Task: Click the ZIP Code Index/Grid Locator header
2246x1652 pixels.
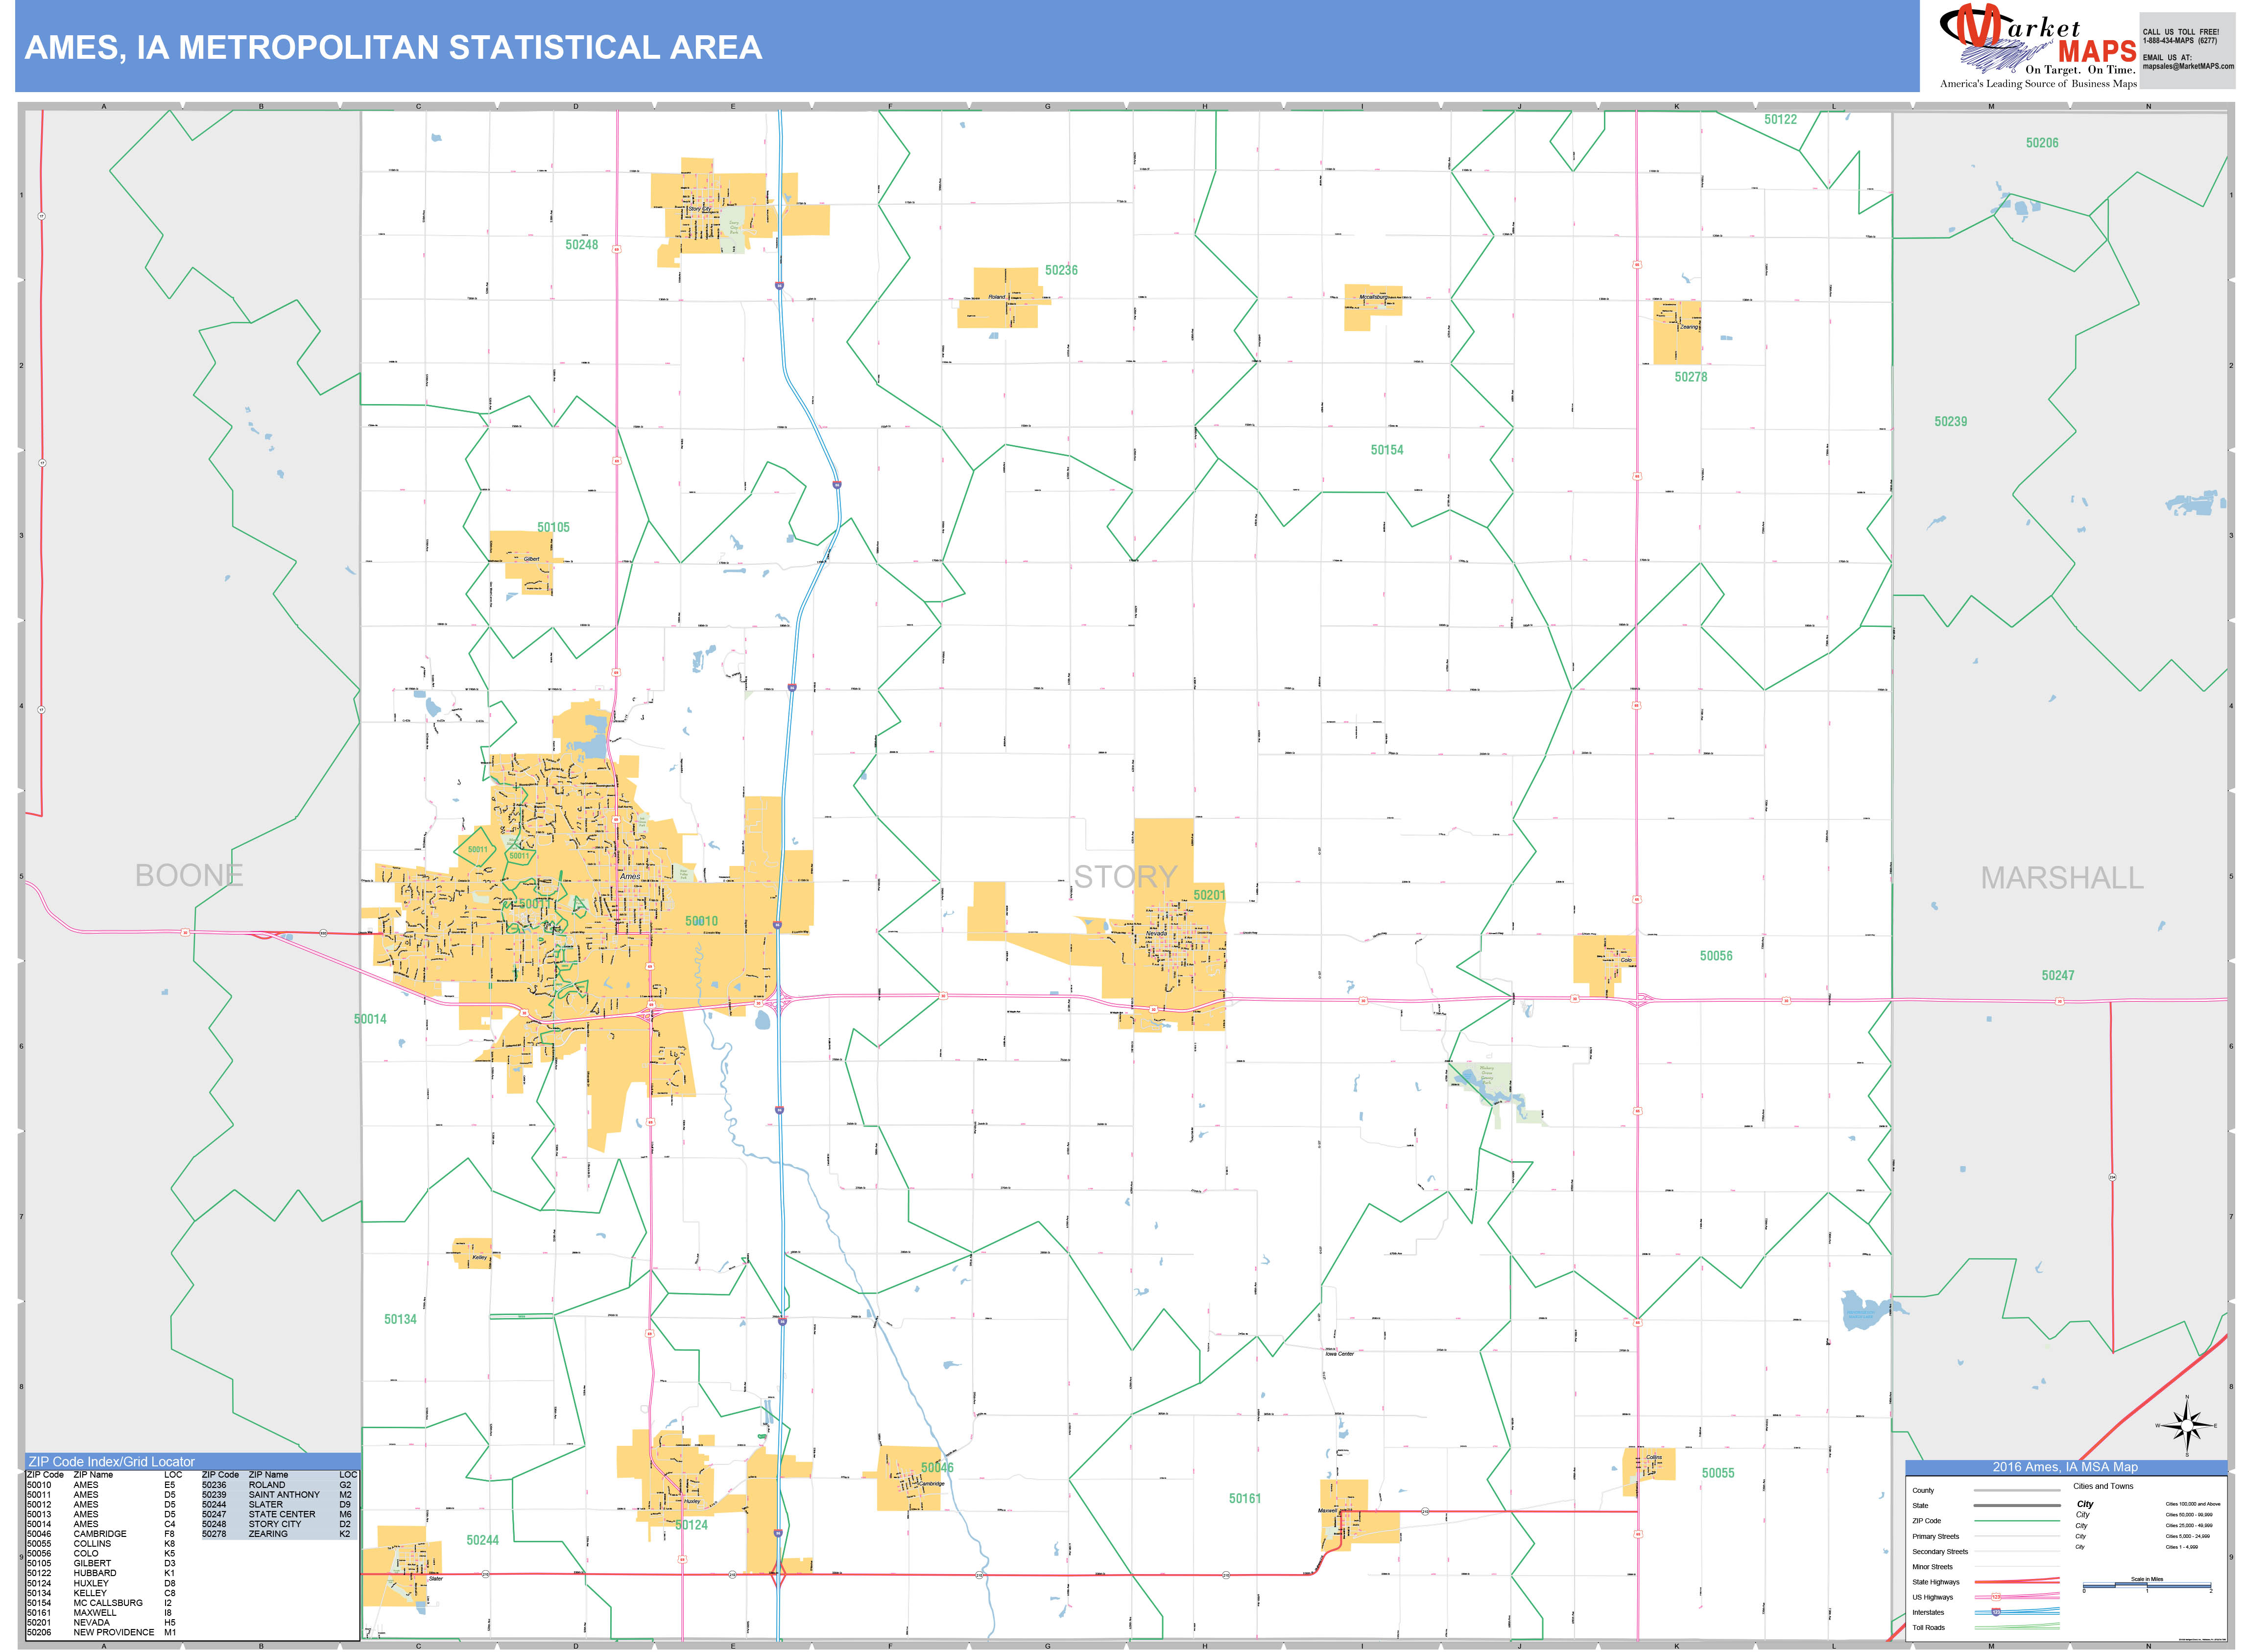Action: coord(112,1462)
